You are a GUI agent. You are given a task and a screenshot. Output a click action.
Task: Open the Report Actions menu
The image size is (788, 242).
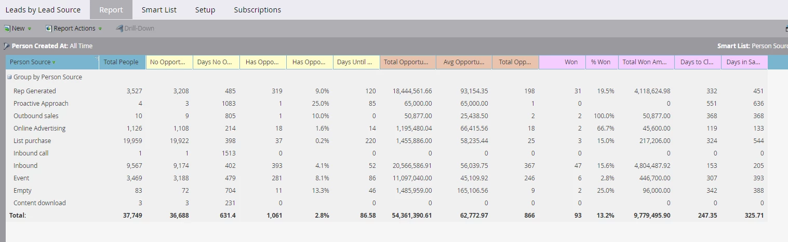point(73,29)
